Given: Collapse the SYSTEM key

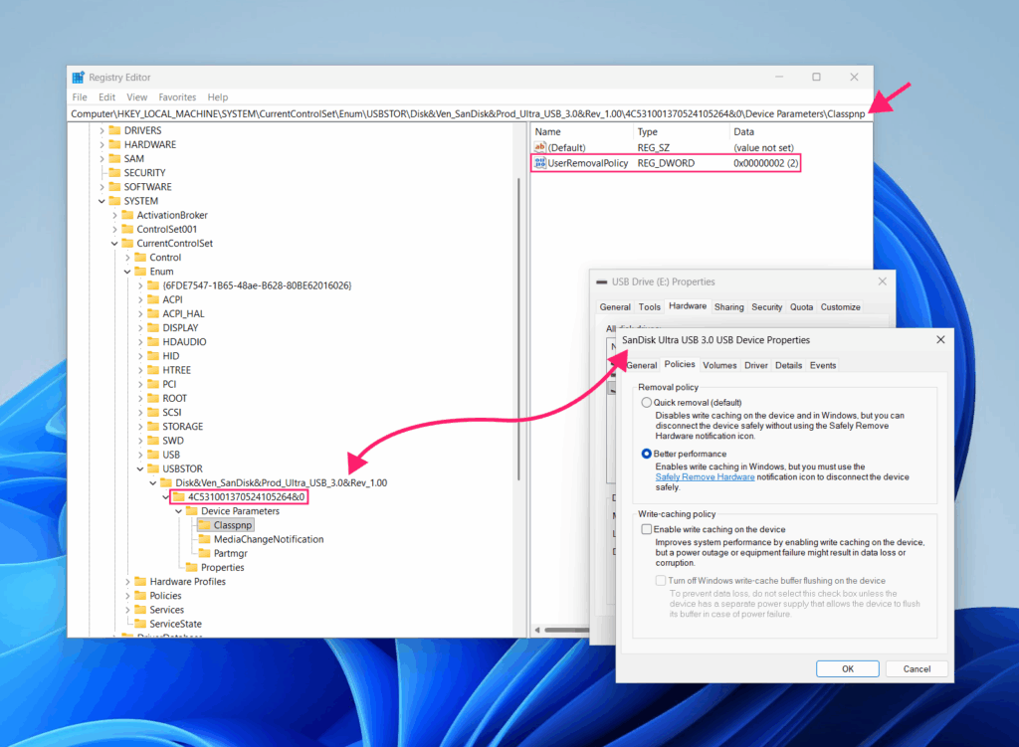Looking at the screenshot, I should click(x=102, y=201).
